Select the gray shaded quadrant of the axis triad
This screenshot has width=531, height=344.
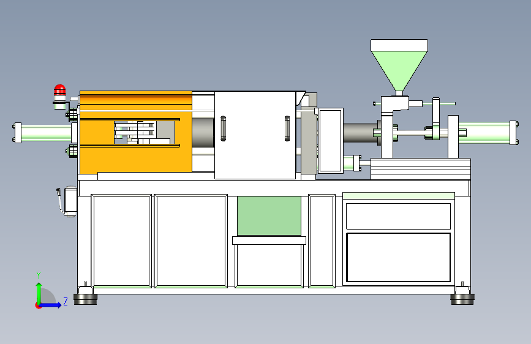(48, 296)
